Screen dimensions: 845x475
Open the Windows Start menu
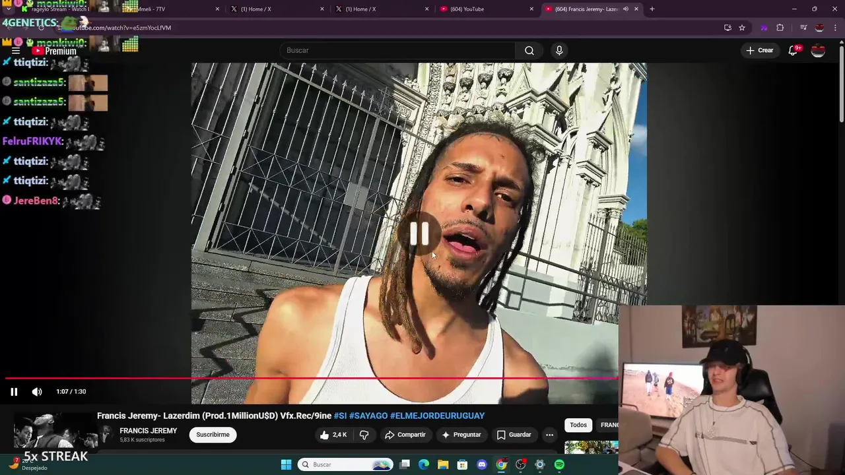(x=286, y=464)
